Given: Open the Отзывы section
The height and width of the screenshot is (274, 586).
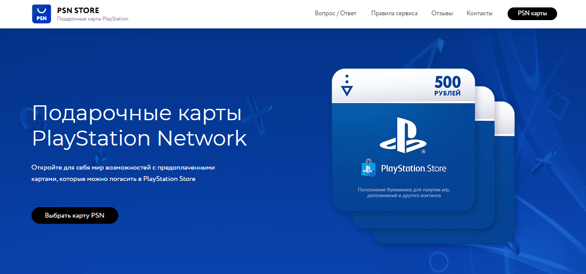Looking at the screenshot, I should (x=442, y=14).
